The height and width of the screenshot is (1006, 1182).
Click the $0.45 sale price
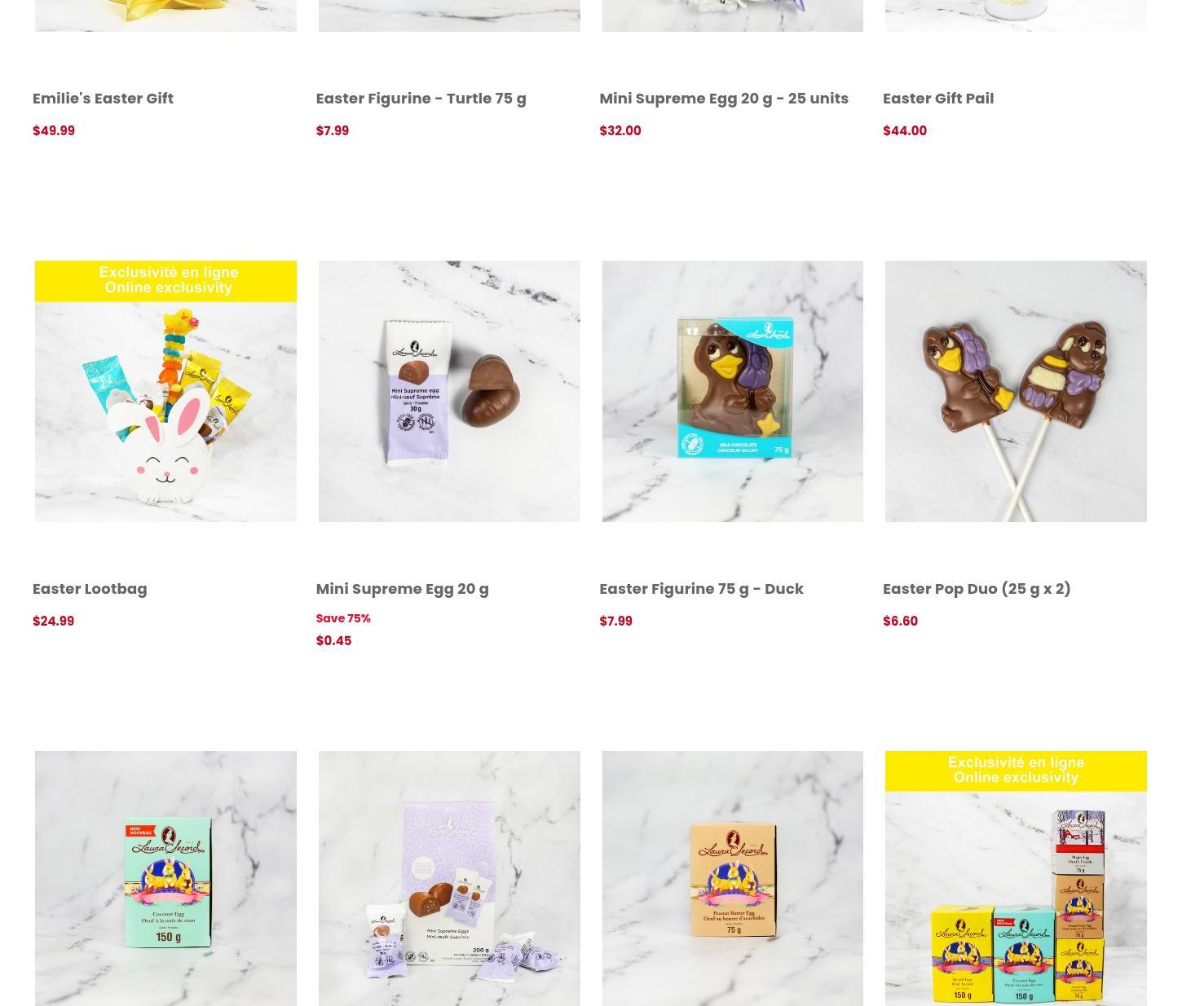(333, 640)
